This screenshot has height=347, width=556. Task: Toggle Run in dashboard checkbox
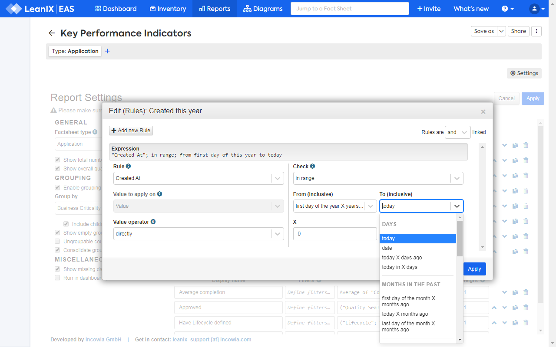pyautogui.click(x=57, y=278)
